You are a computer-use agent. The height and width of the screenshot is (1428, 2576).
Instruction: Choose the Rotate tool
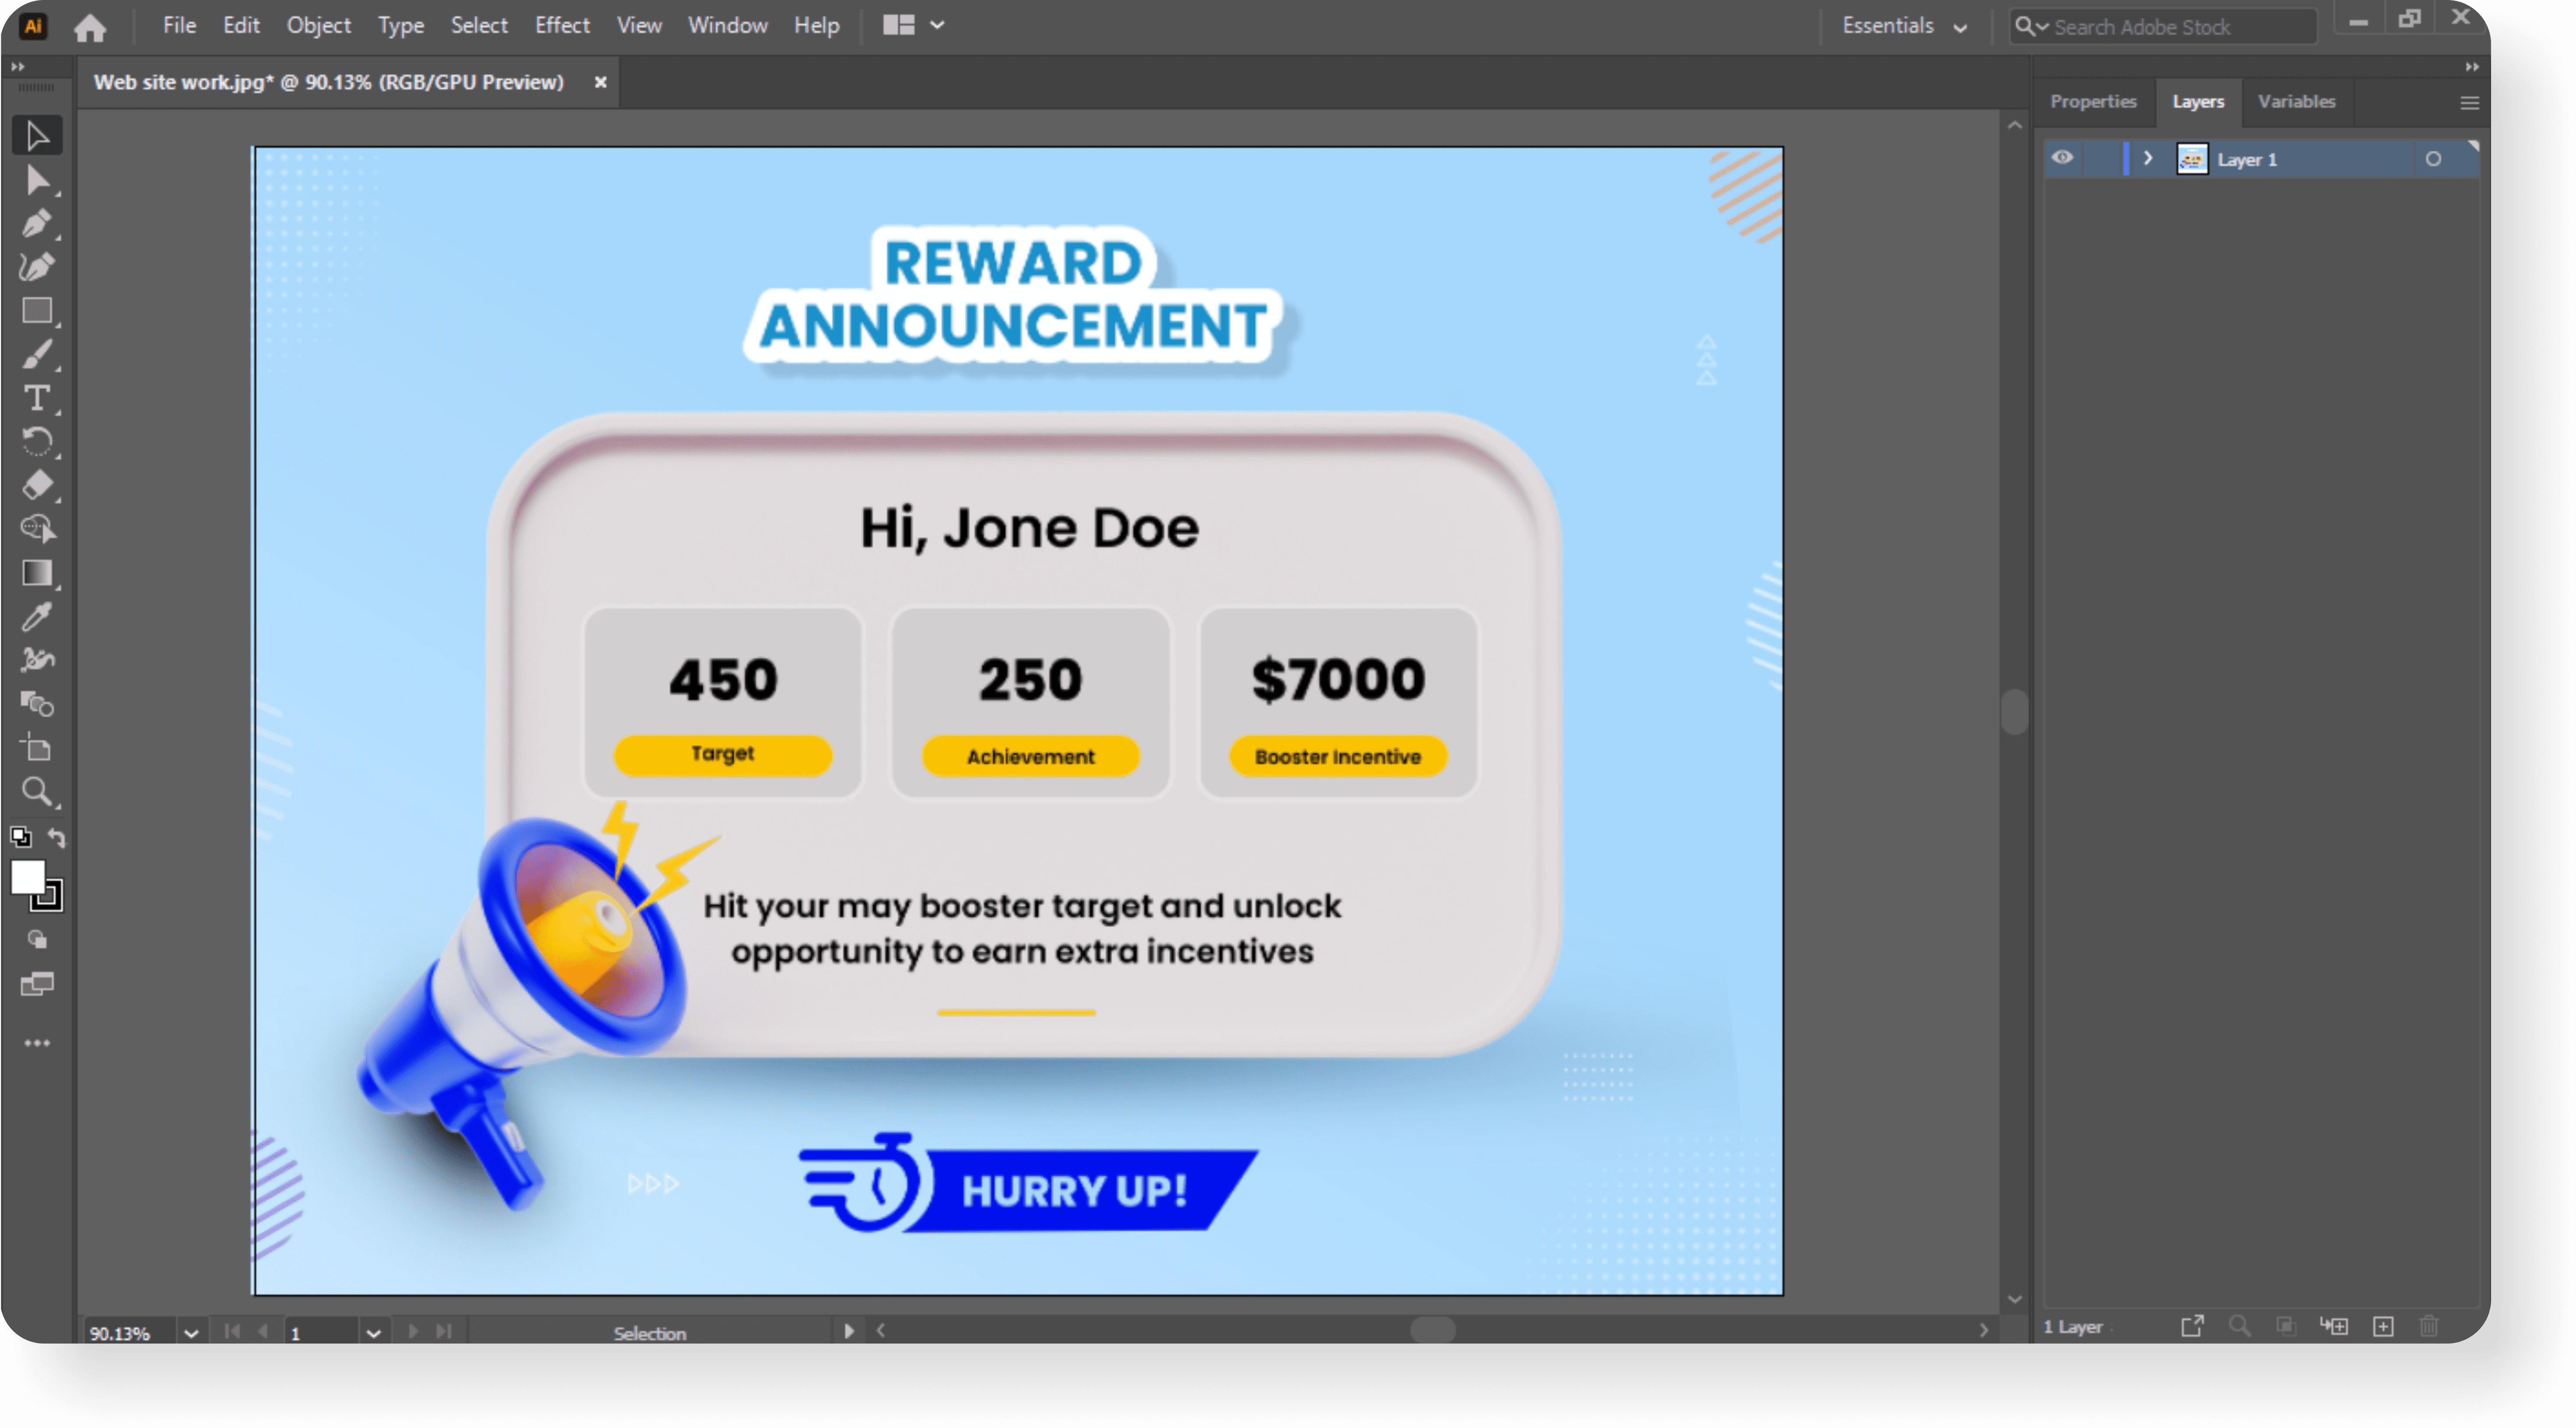pyautogui.click(x=37, y=442)
